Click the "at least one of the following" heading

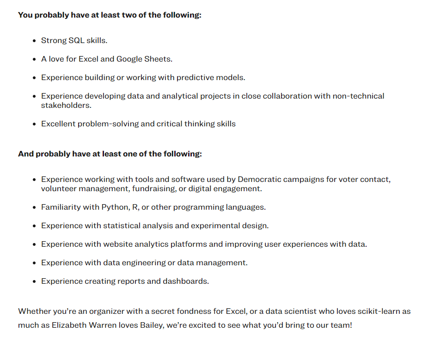[110, 154]
